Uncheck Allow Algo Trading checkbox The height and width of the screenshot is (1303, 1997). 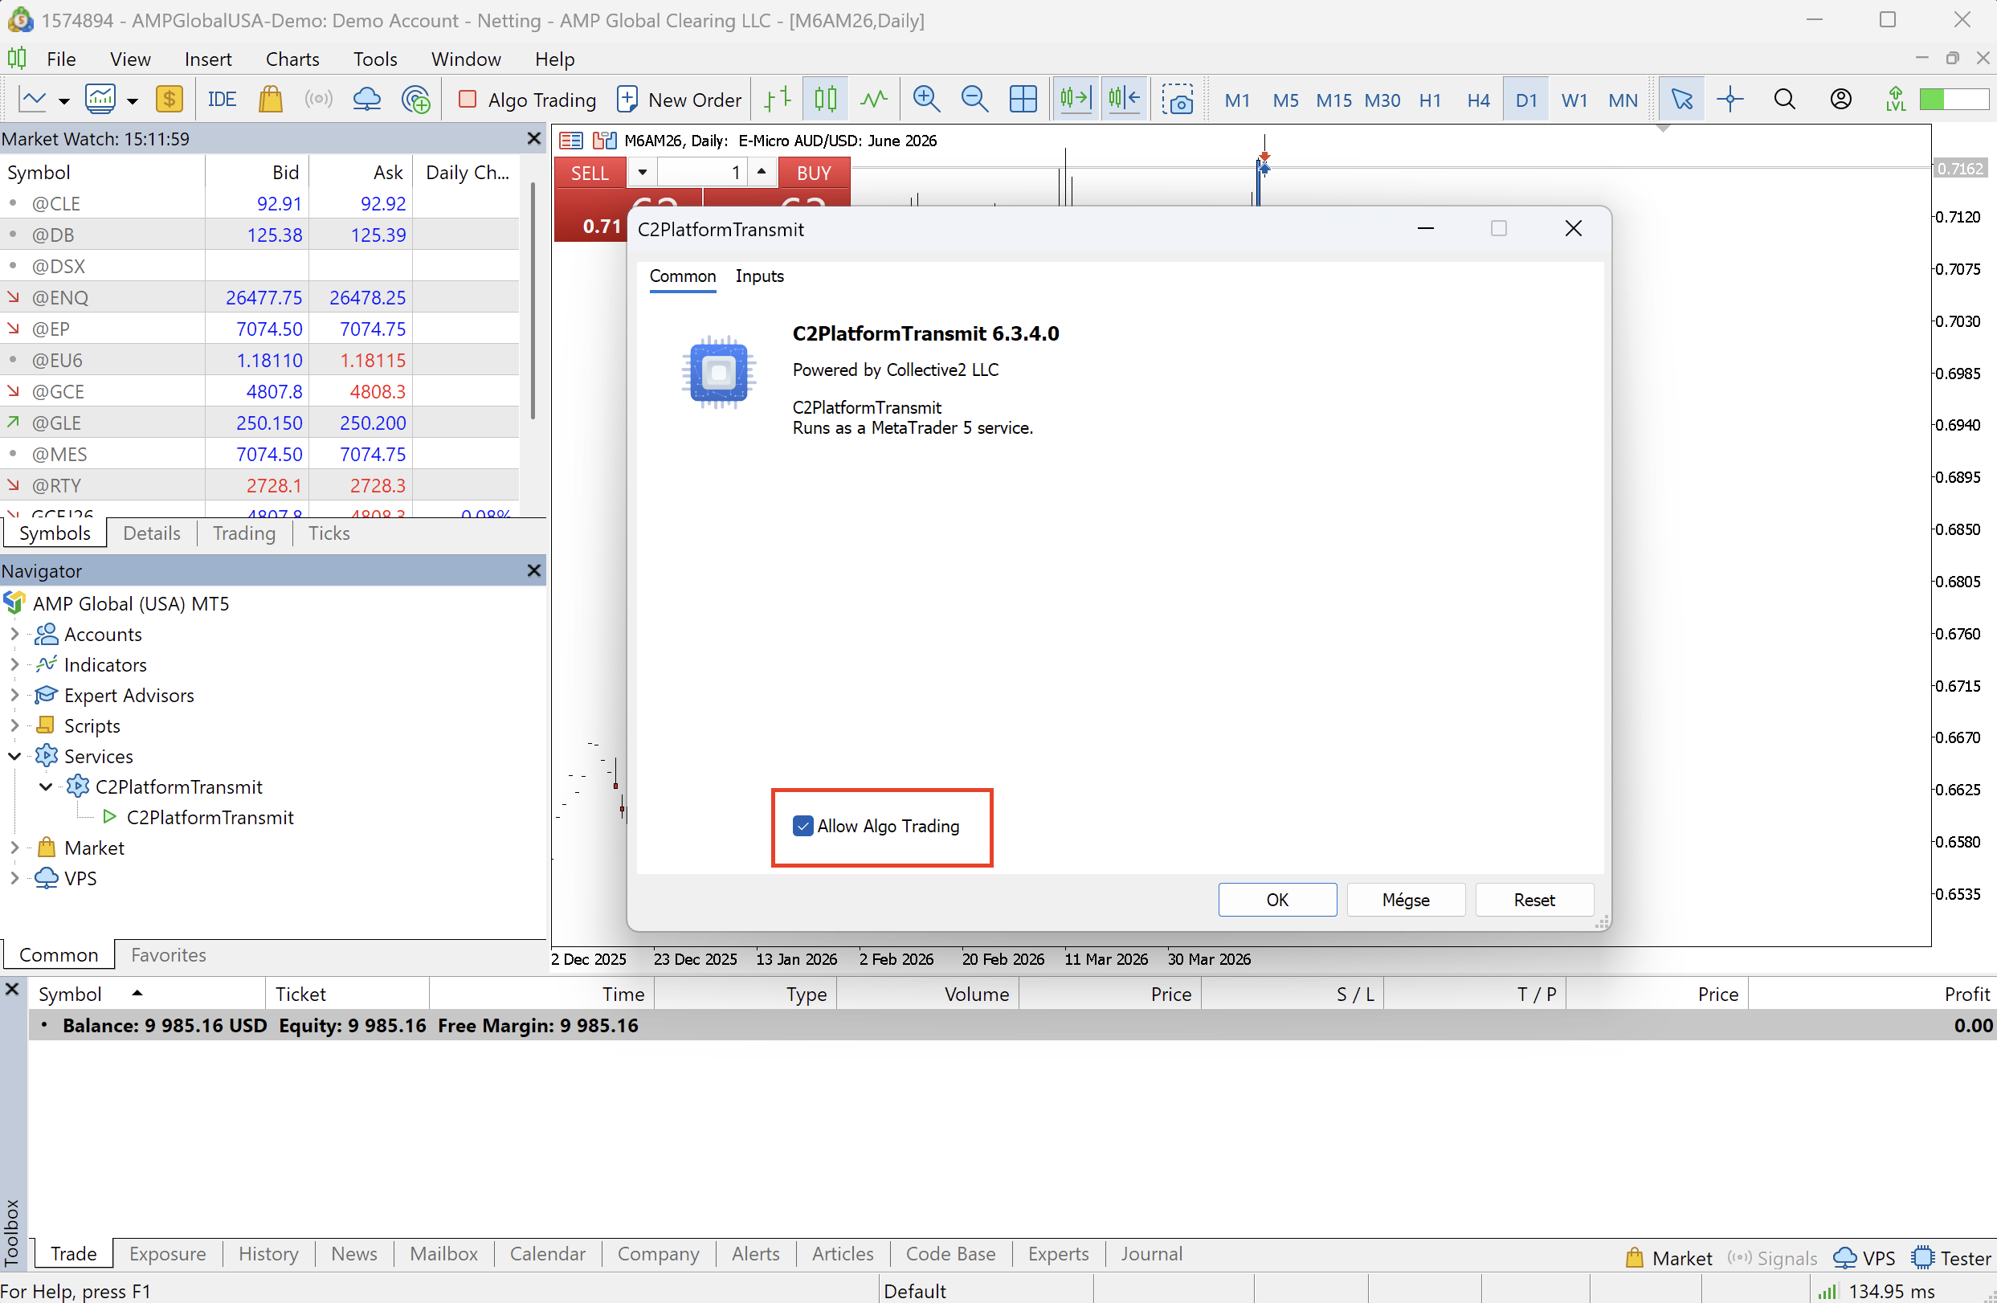click(x=802, y=826)
